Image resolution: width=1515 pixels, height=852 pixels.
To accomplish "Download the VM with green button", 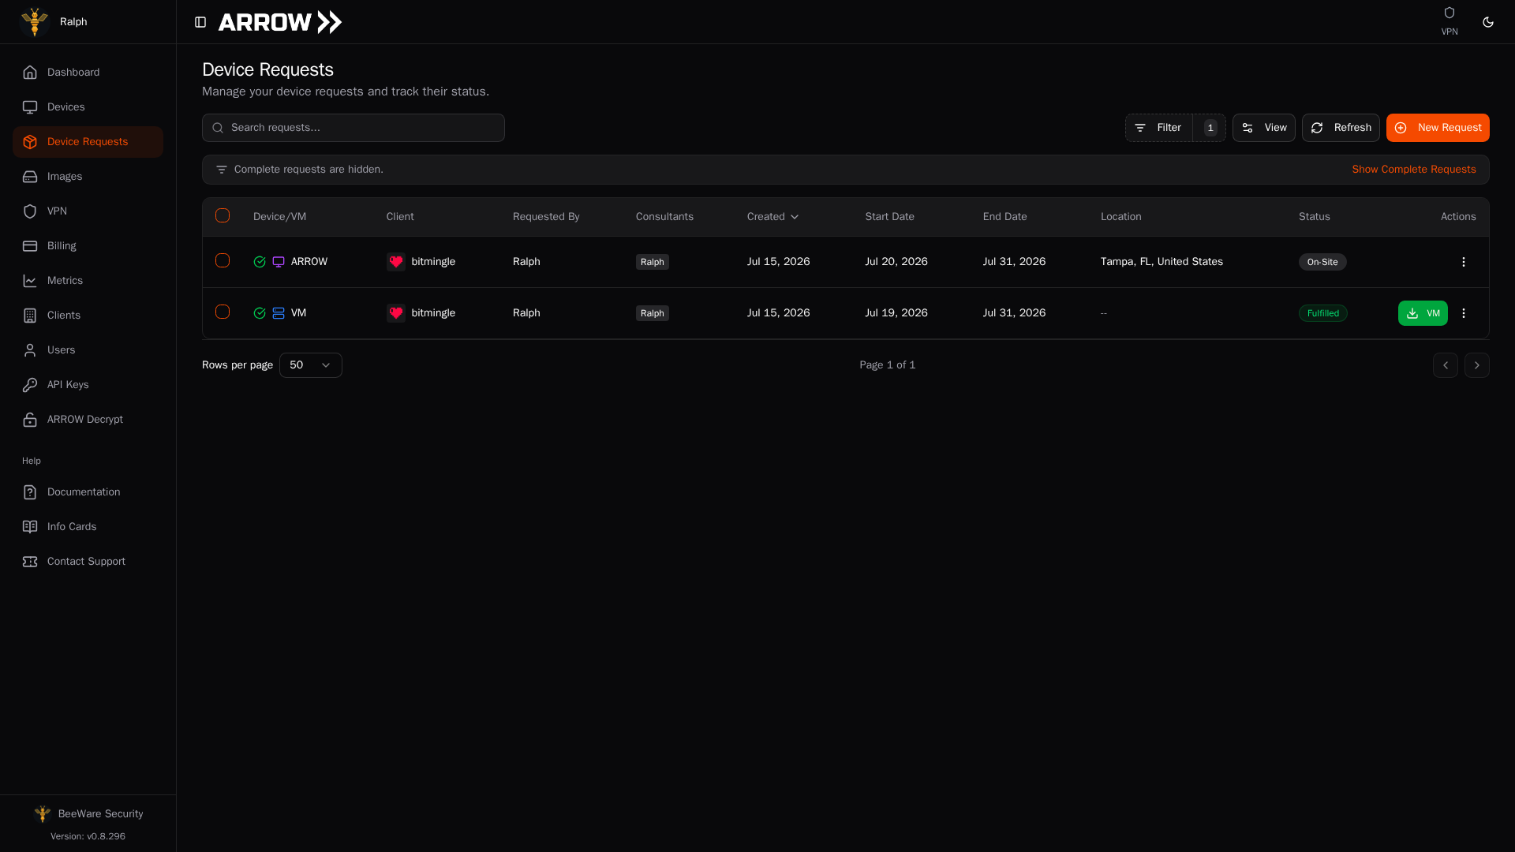I will [1423, 313].
